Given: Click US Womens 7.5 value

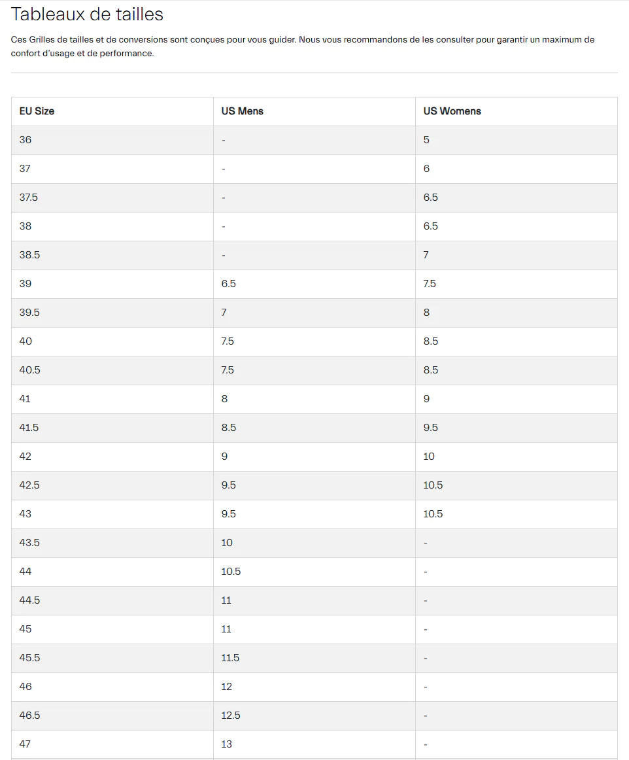Looking at the screenshot, I should [430, 284].
